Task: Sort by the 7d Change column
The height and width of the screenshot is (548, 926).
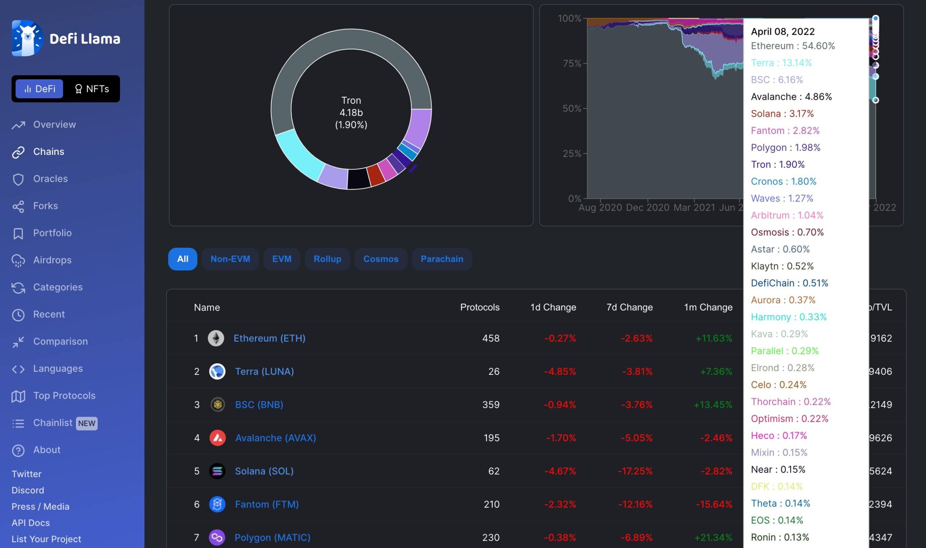Action: click(x=630, y=307)
